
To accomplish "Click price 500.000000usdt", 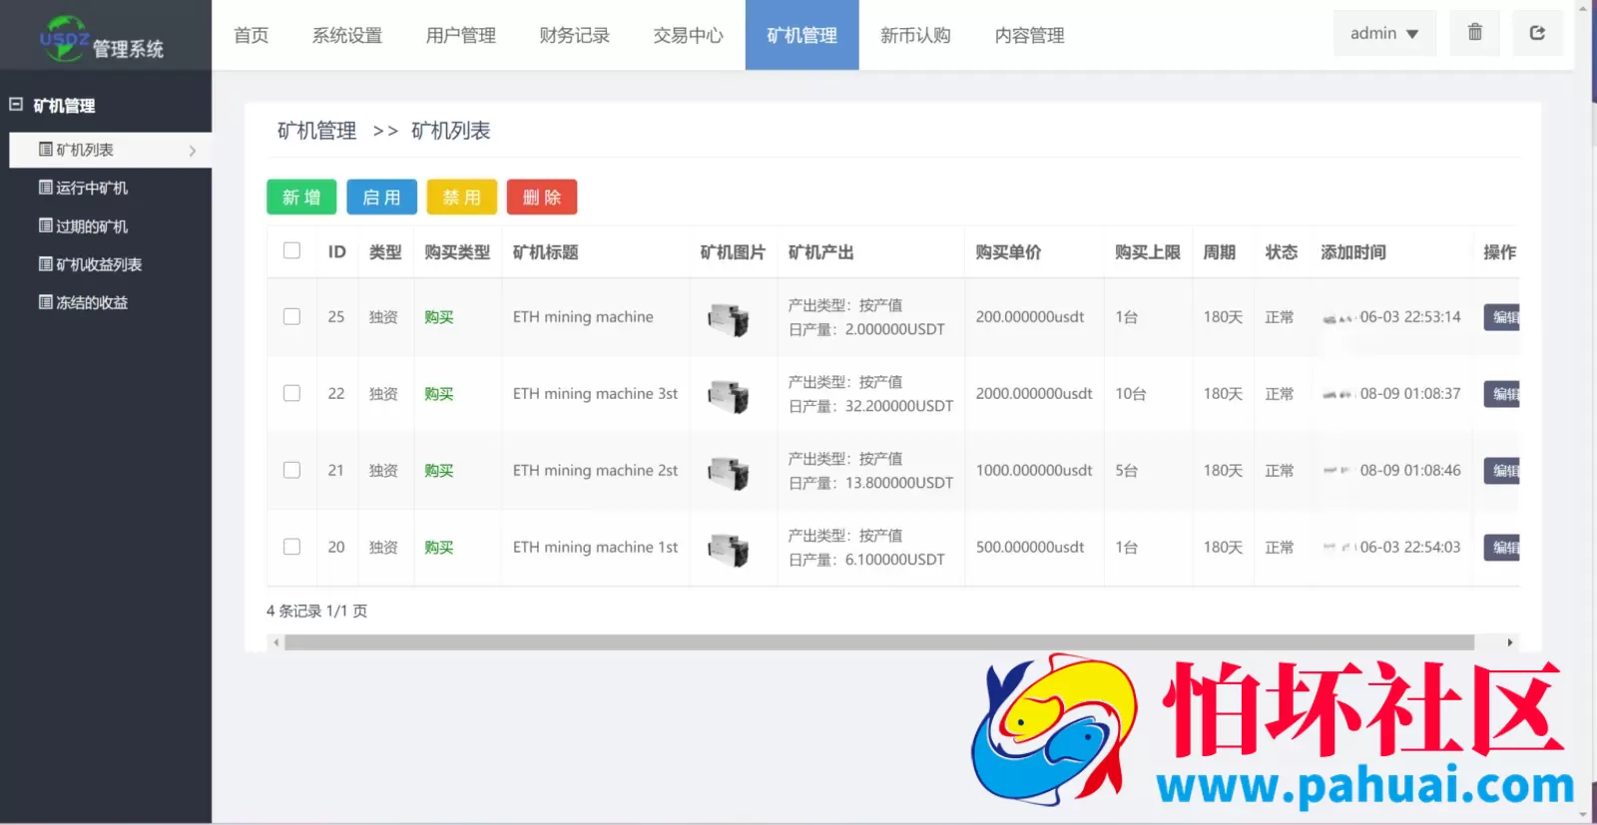I will tap(1030, 548).
